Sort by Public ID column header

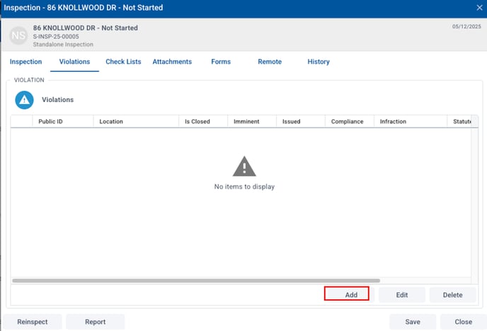point(51,121)
